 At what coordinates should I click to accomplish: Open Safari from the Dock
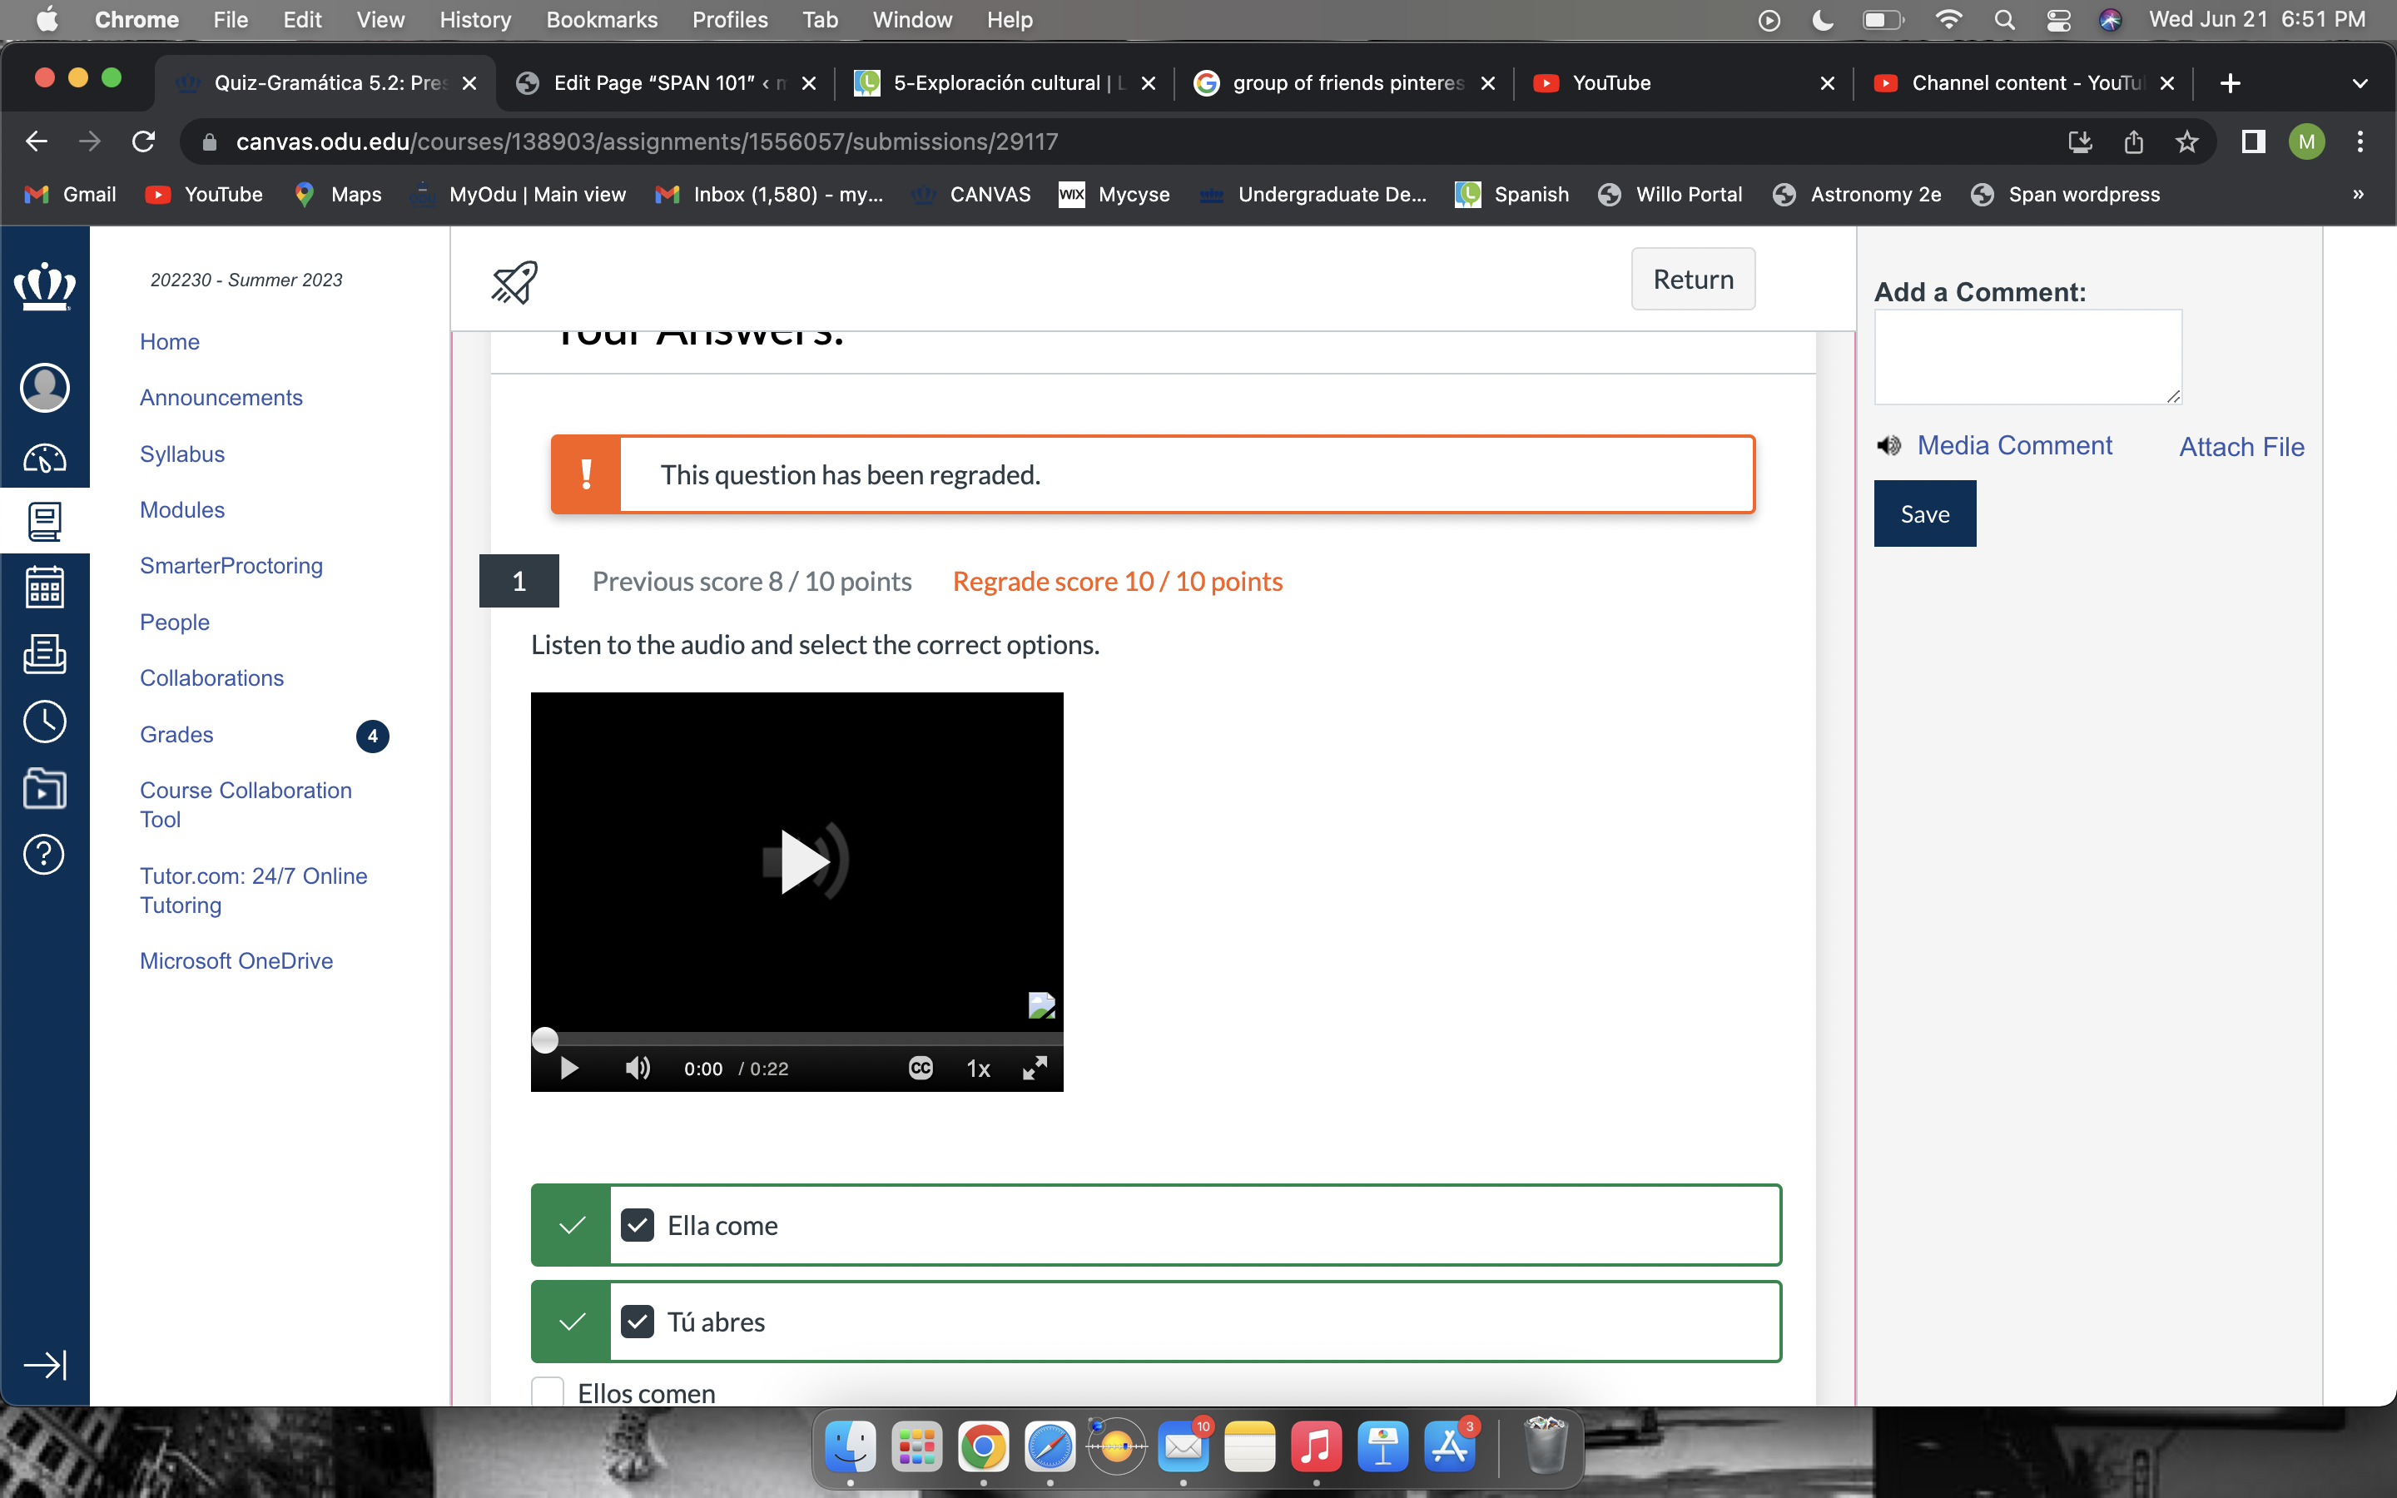[1050, 1447]
